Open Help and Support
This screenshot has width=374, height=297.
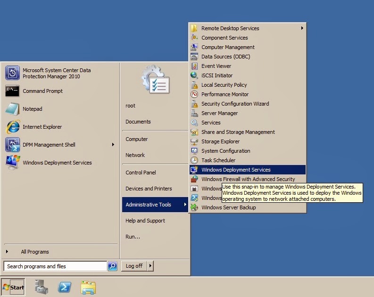point(145,221)
